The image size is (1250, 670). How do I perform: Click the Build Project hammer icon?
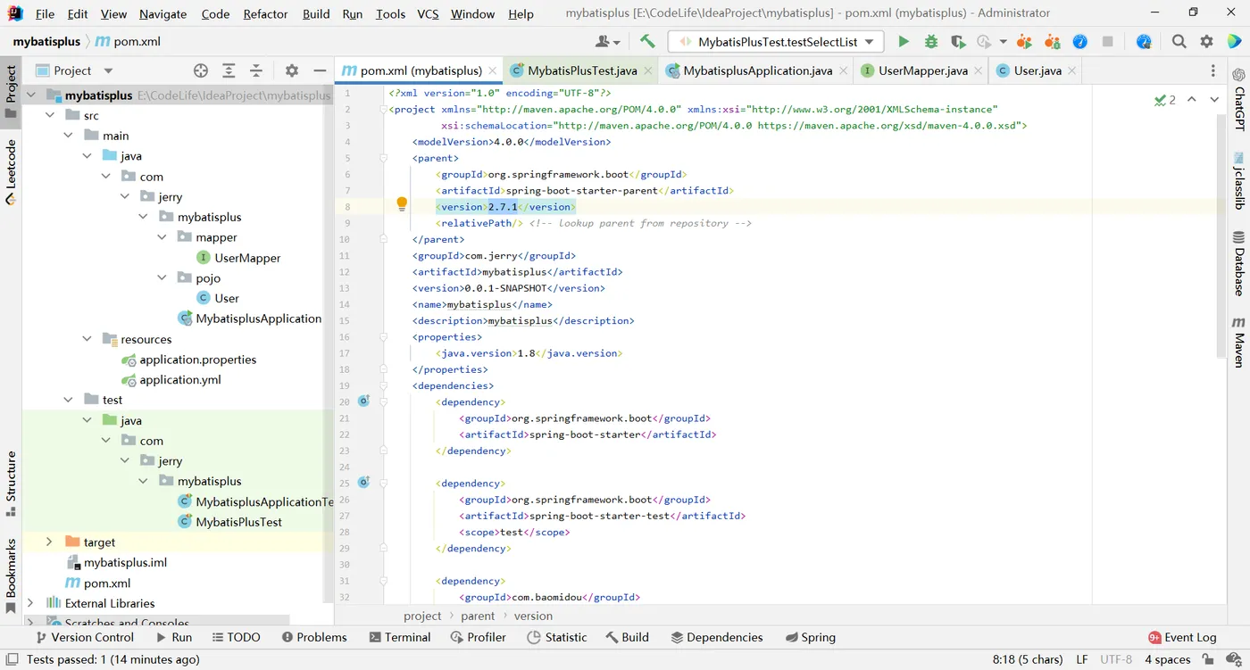click(x=647, y=41)
